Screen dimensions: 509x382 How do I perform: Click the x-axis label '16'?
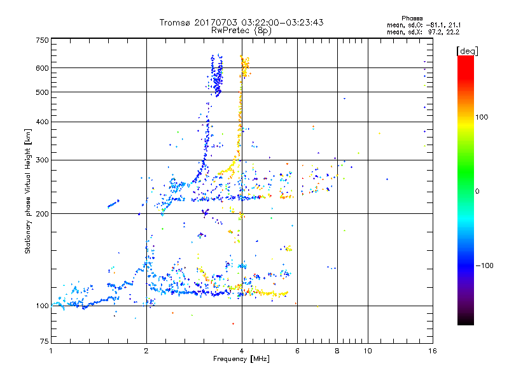tap(433, 351)
